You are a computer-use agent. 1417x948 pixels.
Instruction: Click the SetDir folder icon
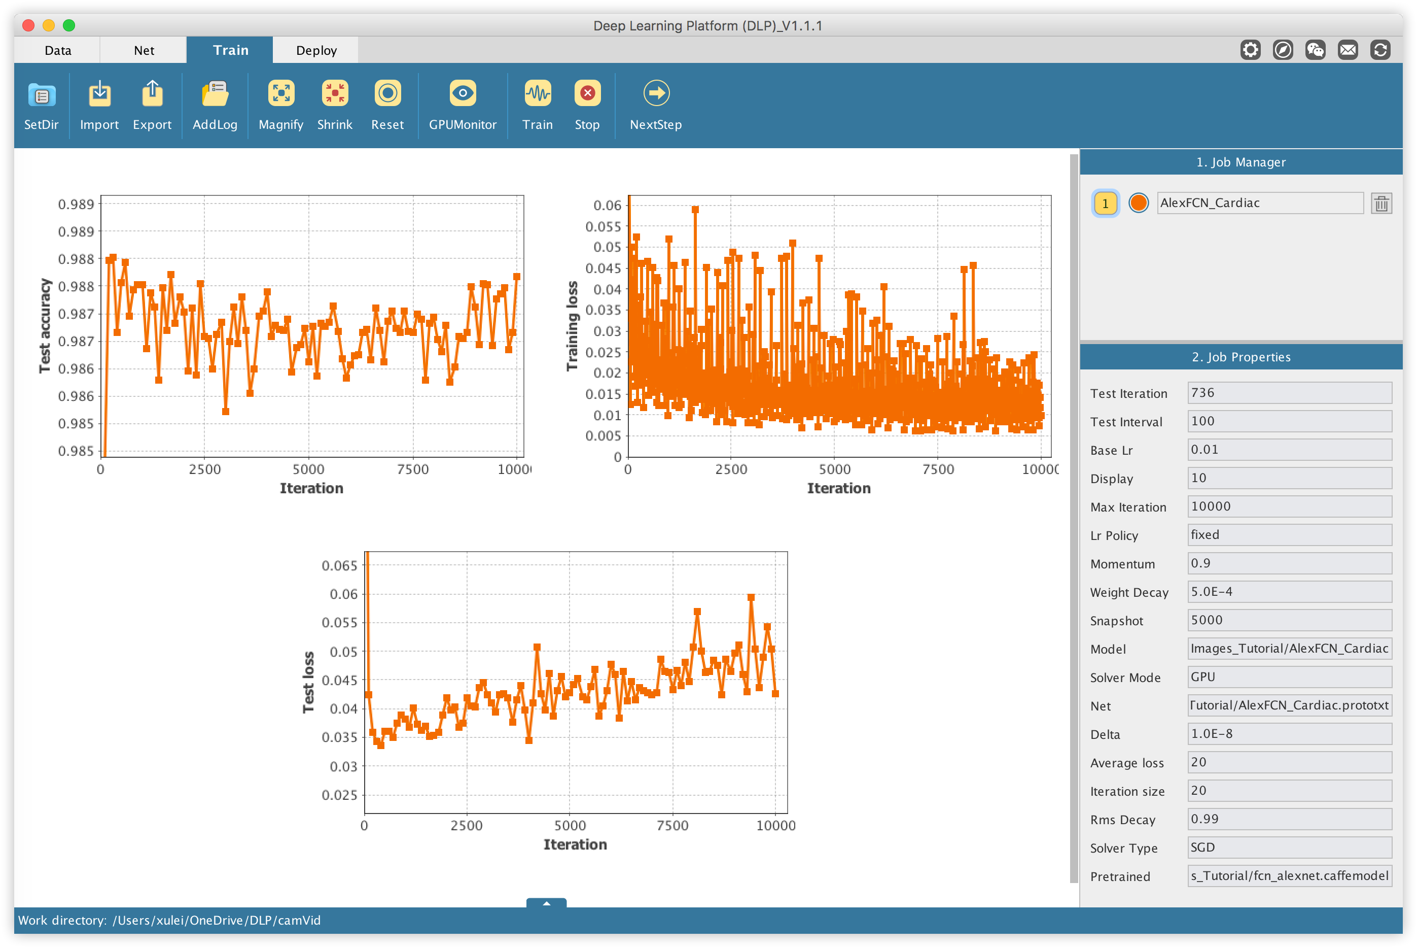point(41,94)
